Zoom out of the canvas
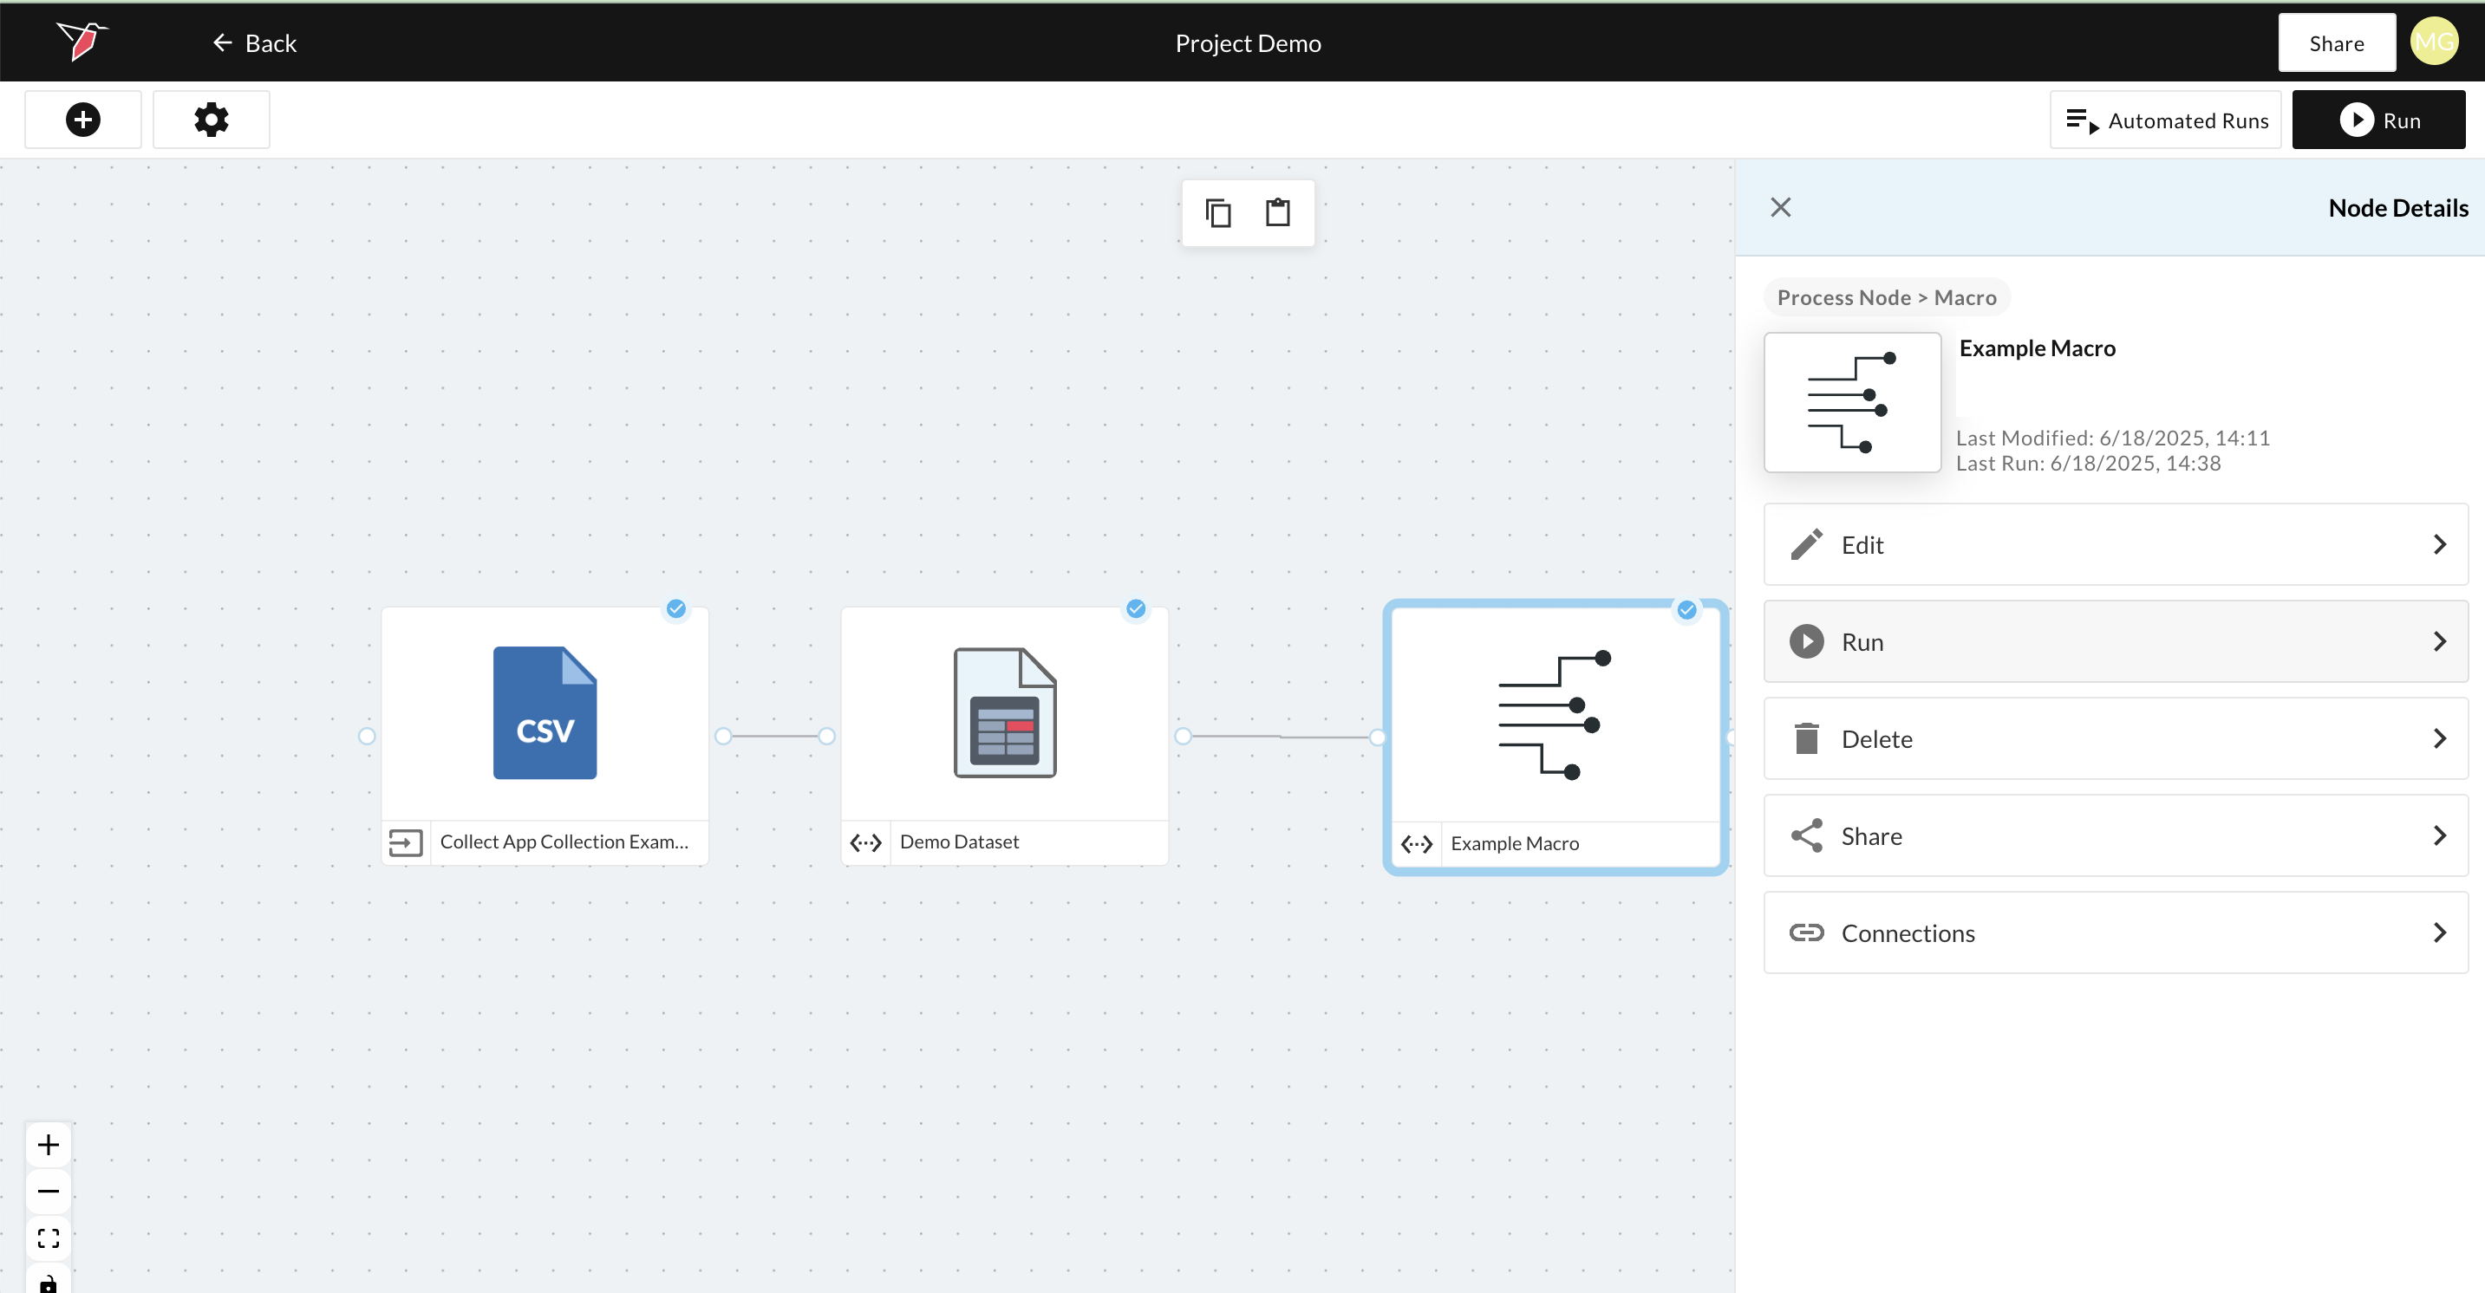 [x=49, y=1191]
